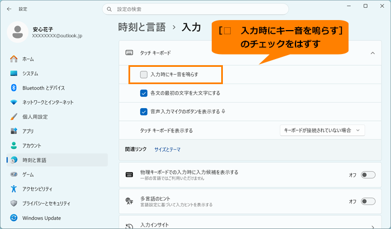
Task: Toggle 各文の最初の文字を大文字にする checkbox
Action: click(x=144, y=93)
